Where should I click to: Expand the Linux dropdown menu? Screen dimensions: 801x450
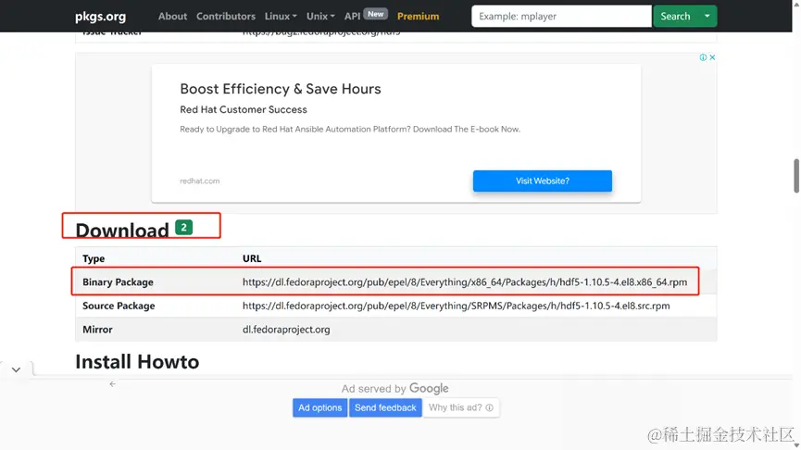(281, 17)
